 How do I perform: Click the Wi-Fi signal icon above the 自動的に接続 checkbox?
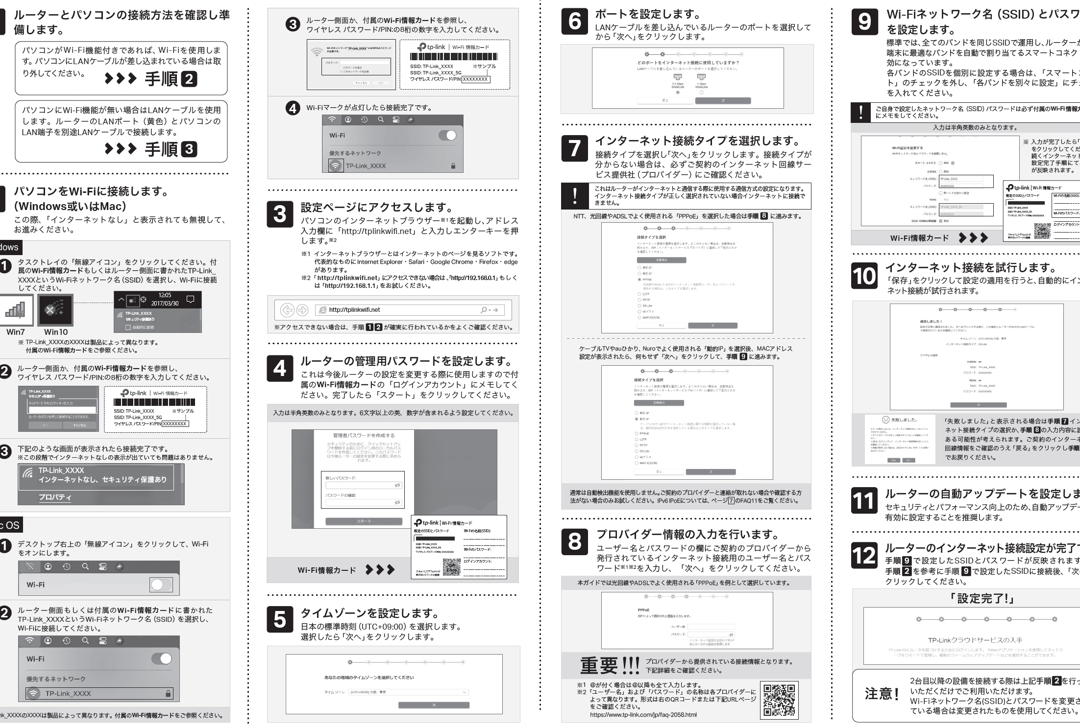tap(120, 316)
